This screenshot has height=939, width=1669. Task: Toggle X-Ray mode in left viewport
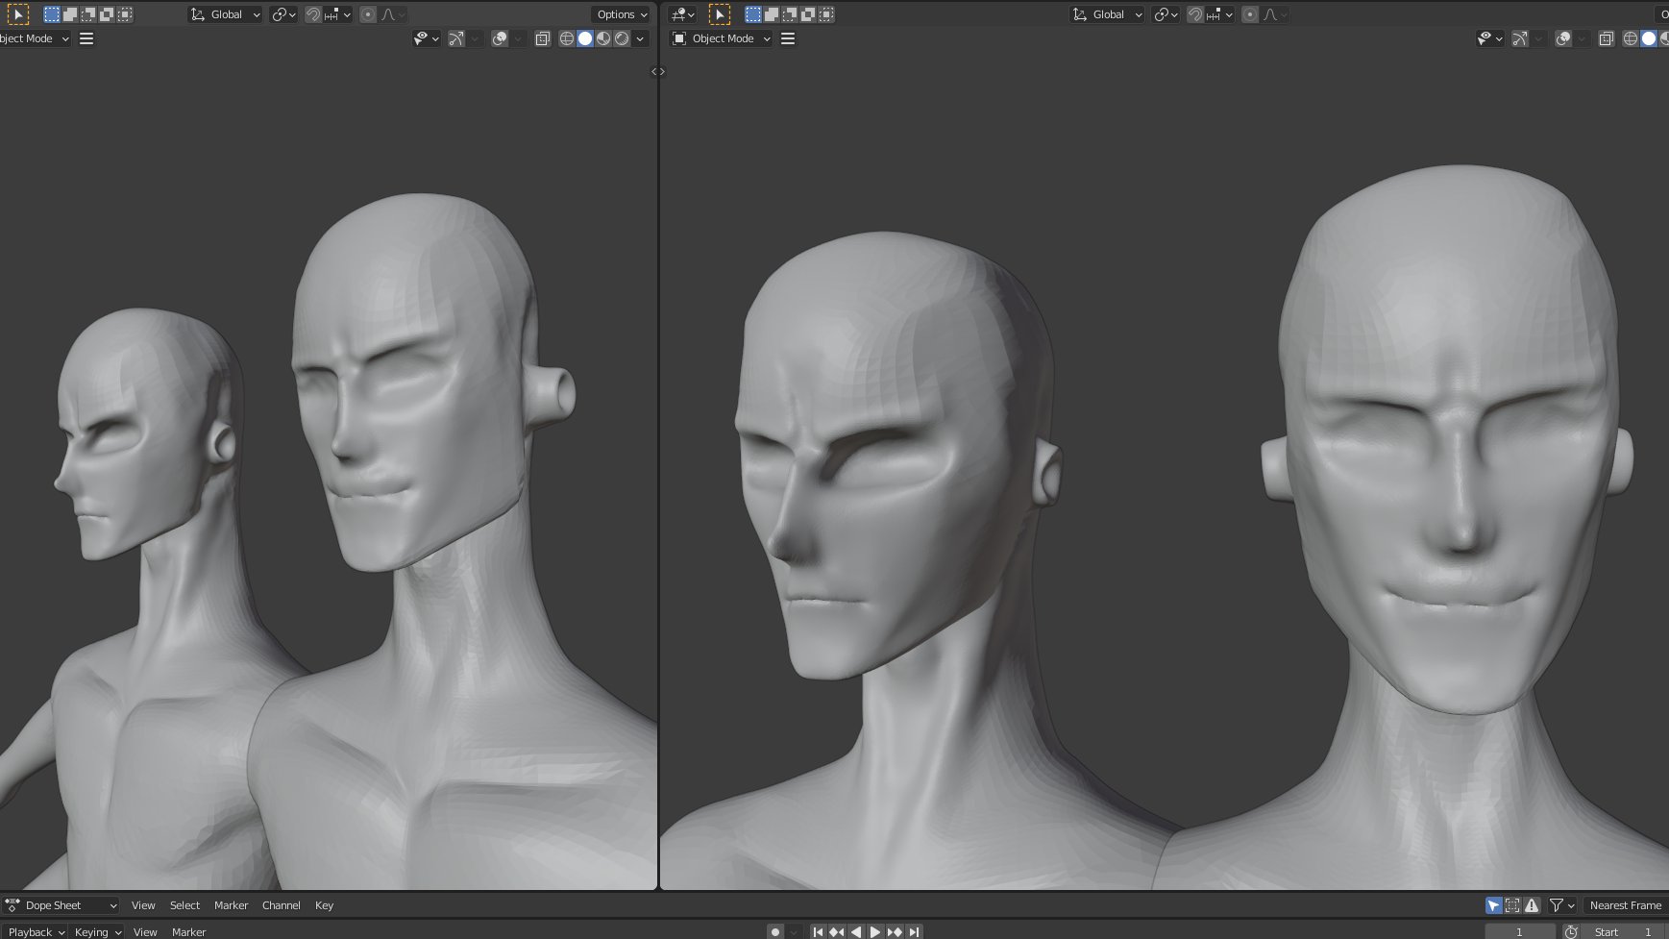543,38
